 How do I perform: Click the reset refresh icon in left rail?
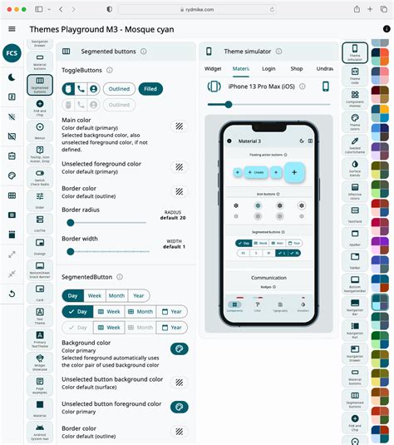coord(12,294)
